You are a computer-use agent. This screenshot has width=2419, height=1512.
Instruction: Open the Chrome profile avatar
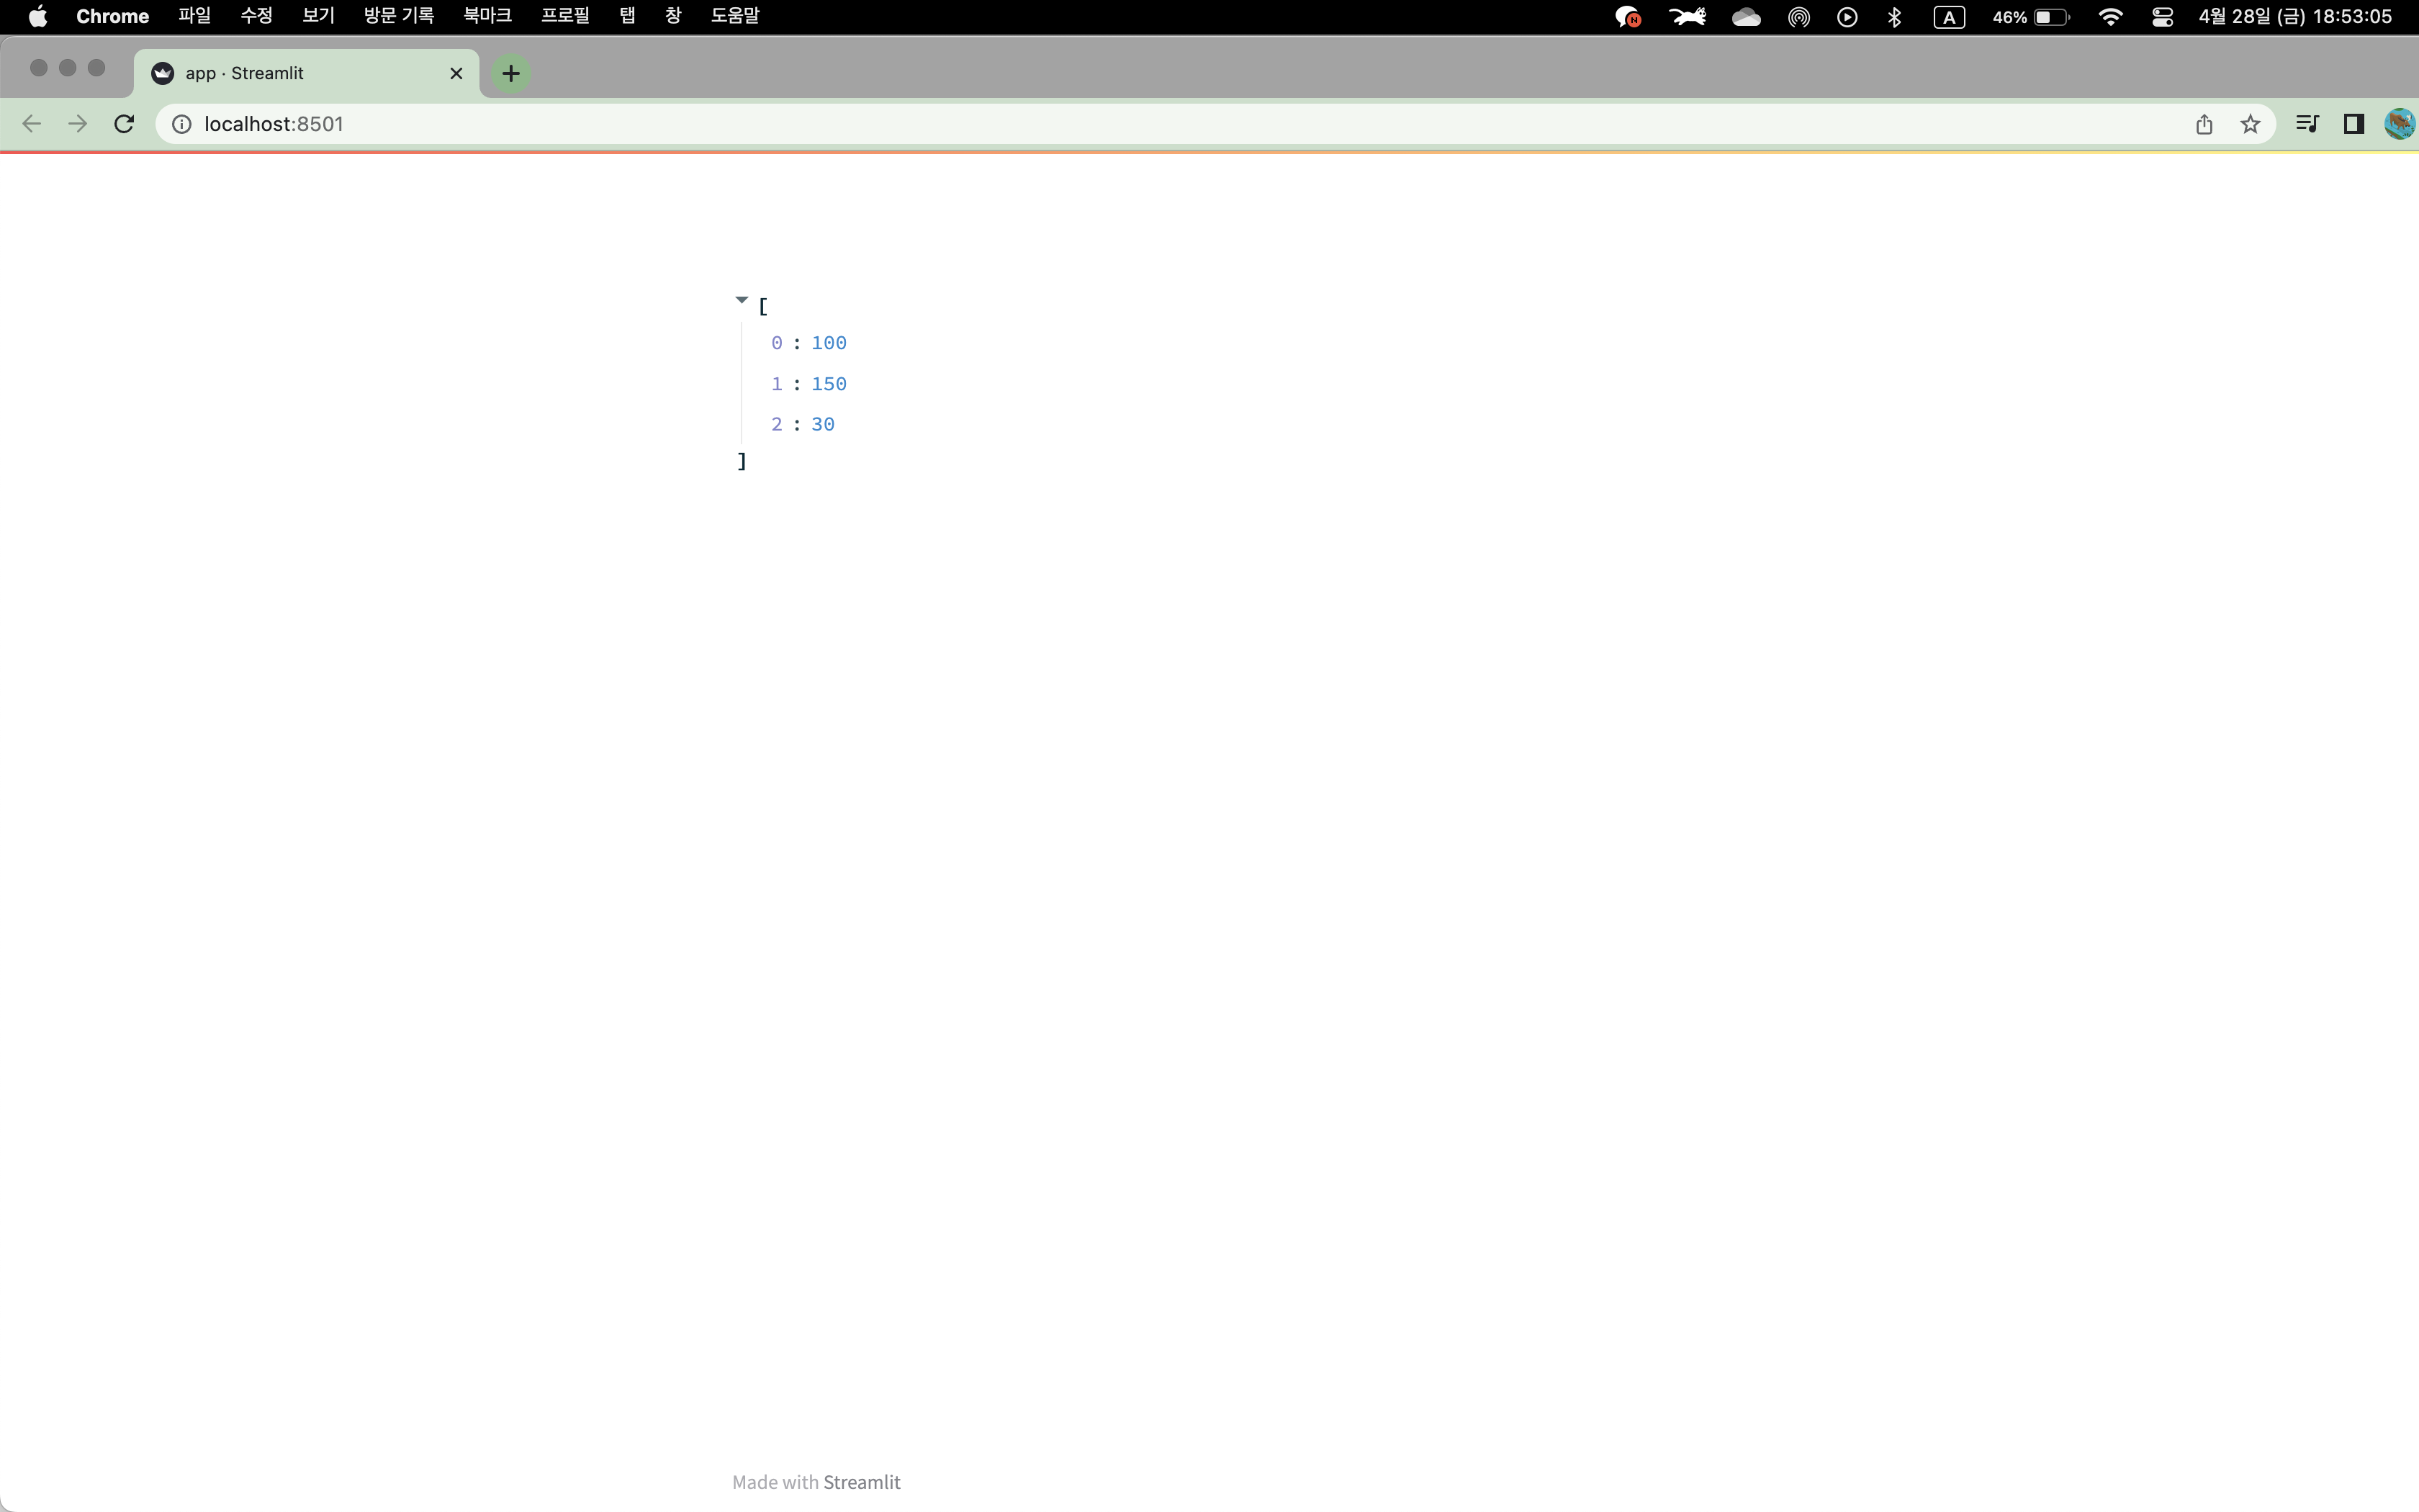click(2399, 124)
